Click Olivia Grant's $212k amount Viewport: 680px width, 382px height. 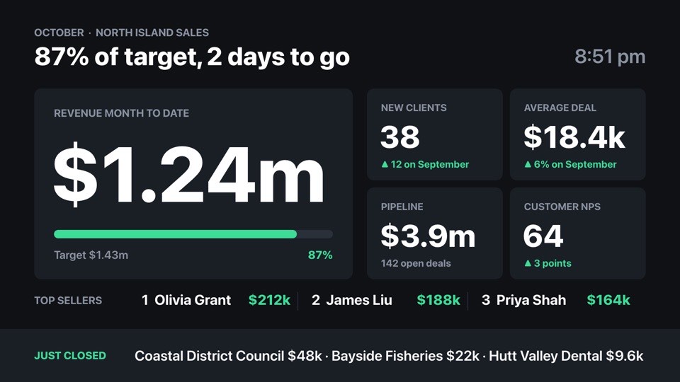269,300
